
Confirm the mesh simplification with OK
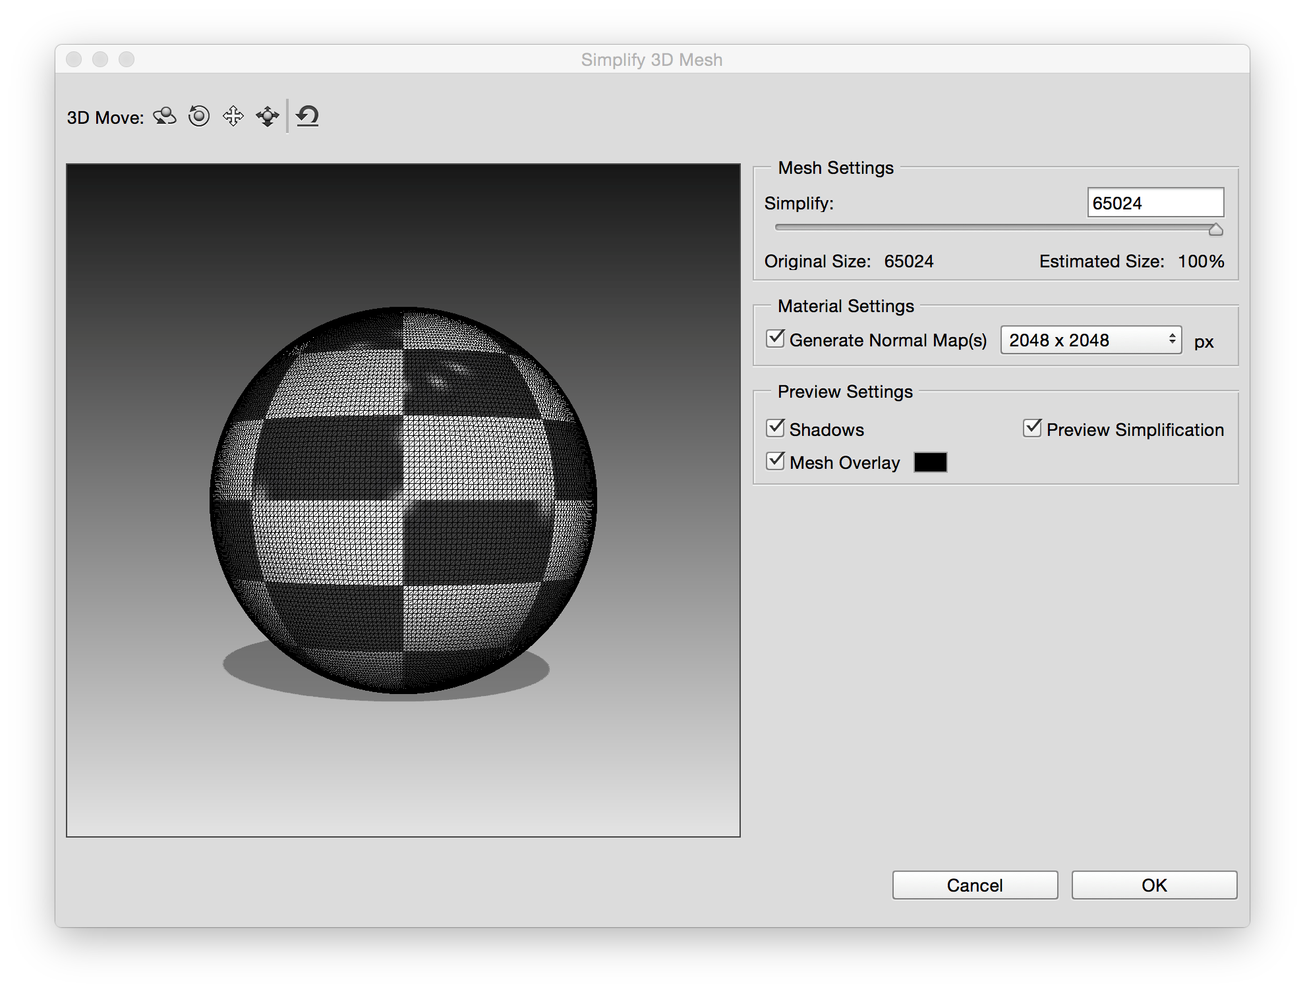[x=1153, y=885]
